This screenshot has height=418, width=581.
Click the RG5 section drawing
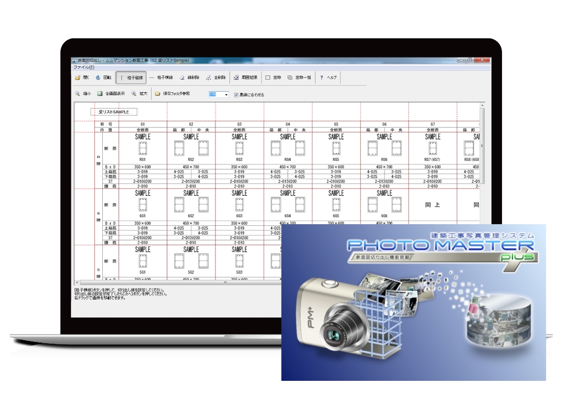[x=336, y=149]
